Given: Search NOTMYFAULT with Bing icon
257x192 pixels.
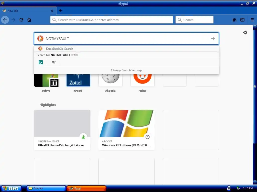Looking at the screenshot, I should 41,62.
